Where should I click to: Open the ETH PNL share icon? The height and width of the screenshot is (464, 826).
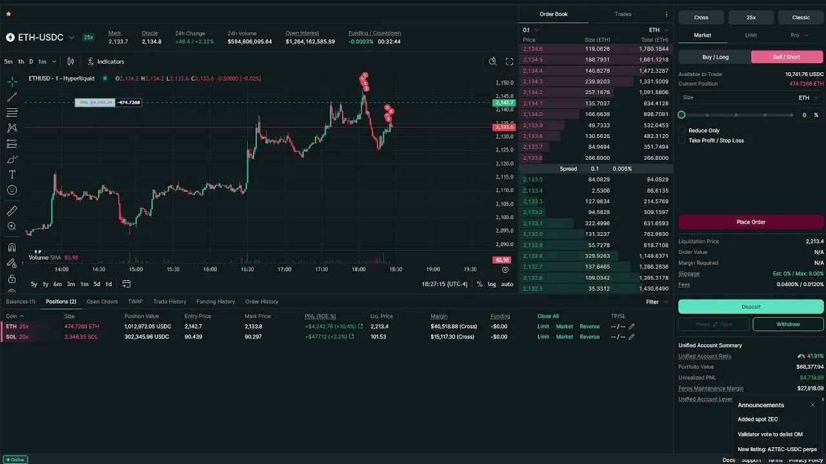(x=360, y=327)
